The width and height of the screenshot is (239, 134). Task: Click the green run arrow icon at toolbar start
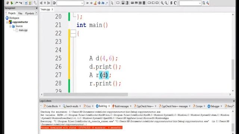(x=12, y=3)
